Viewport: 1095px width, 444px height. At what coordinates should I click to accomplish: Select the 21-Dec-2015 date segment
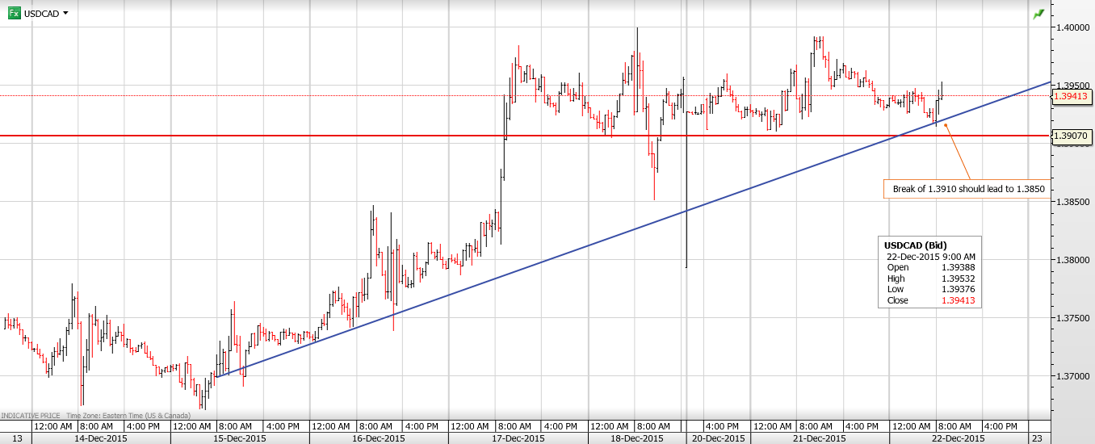pos(819,438)
